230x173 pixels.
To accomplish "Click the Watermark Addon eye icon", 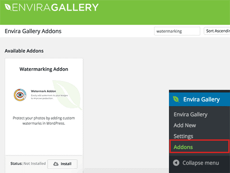I will (20, 95).
